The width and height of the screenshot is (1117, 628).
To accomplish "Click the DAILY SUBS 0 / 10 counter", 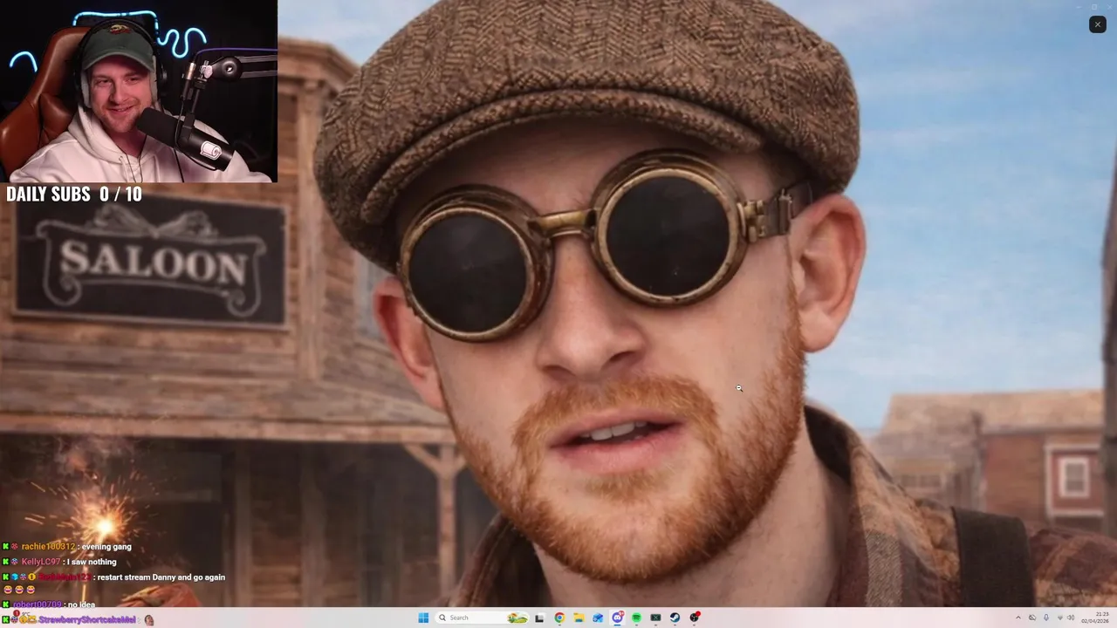I will point(73,194).
